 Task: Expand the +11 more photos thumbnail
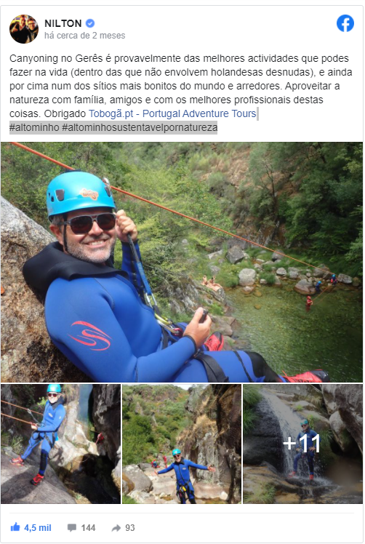coord(302,444)
